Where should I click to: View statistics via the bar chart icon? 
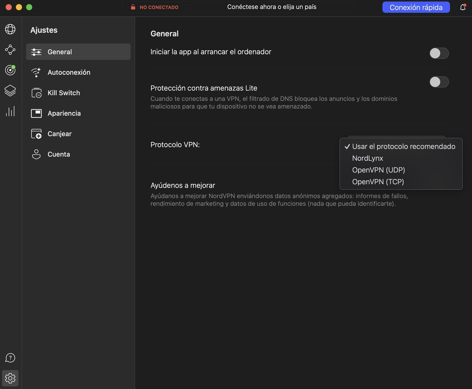tap(10, 111)
